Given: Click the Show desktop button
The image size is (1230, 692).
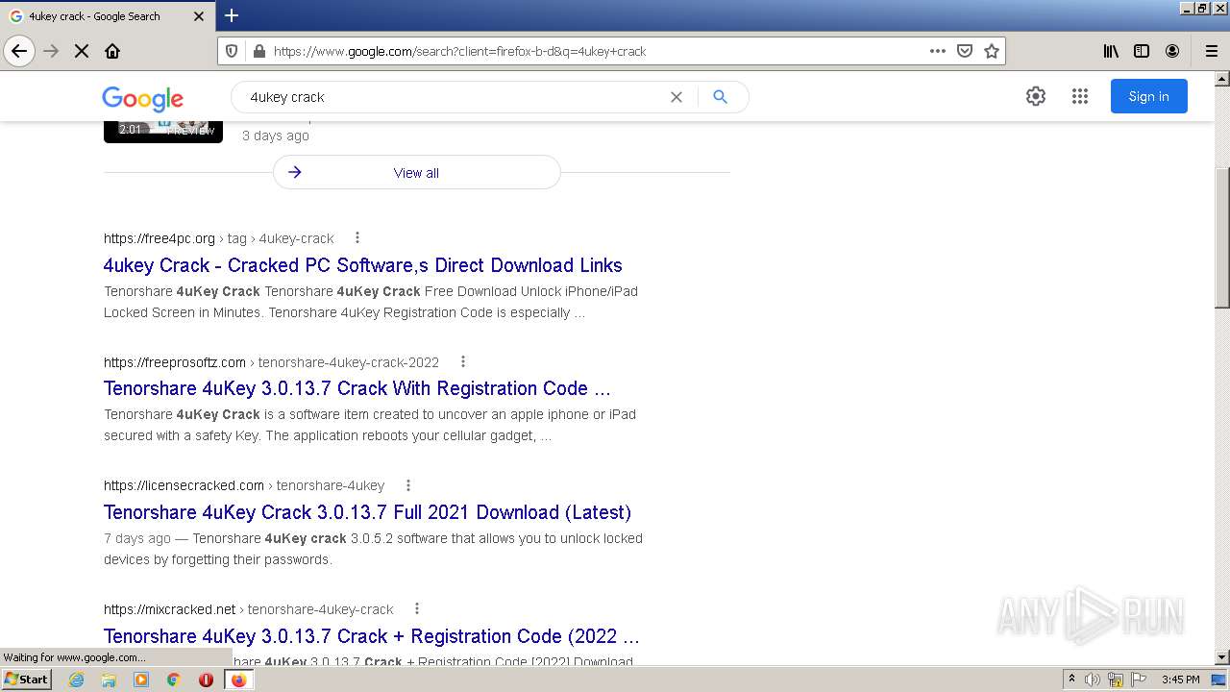Looking at the screenshot, I should [x=1219, y=680].
